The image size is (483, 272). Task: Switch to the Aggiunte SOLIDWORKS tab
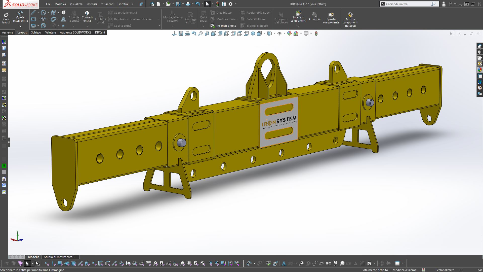click(75, 32)
